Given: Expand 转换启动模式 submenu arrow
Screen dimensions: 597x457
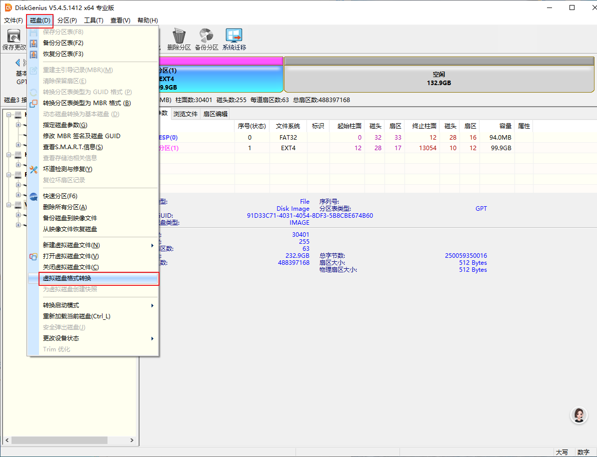Looking at the screenshot, I should point(152,306).
